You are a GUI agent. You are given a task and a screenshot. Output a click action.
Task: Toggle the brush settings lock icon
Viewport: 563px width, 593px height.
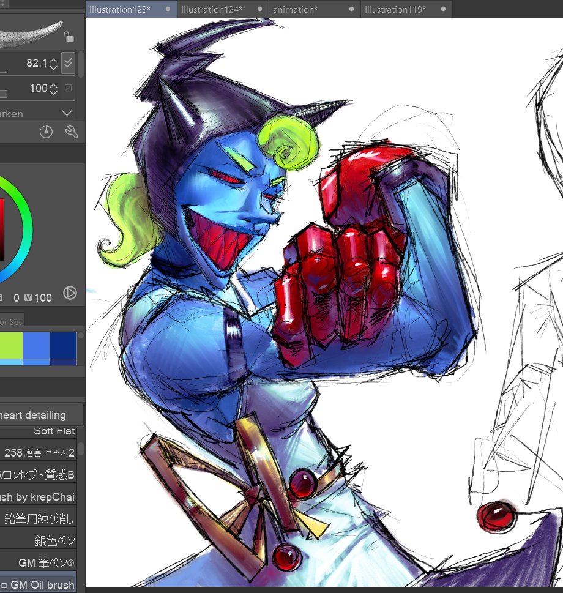coord(69,37)
